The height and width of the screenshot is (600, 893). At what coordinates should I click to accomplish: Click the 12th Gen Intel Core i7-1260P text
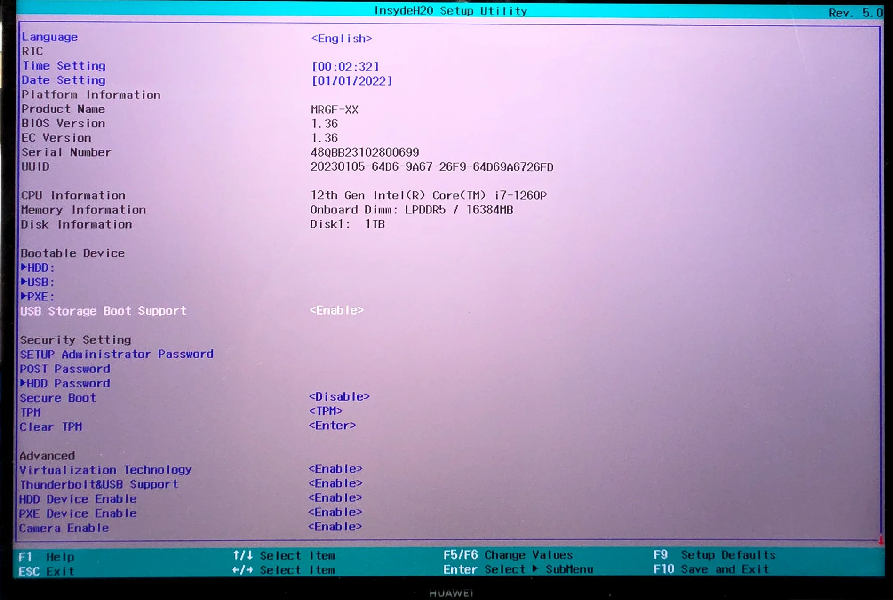click(x=429, y=195)
